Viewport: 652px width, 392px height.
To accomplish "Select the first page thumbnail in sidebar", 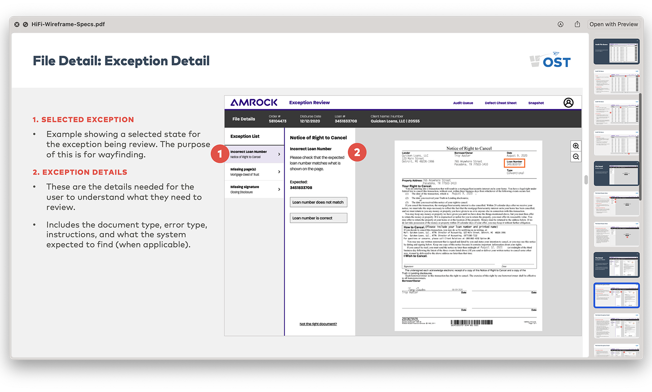I will tap(616, 52).
